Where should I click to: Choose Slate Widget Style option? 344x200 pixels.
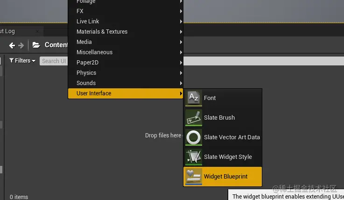(x=223, y=157)
